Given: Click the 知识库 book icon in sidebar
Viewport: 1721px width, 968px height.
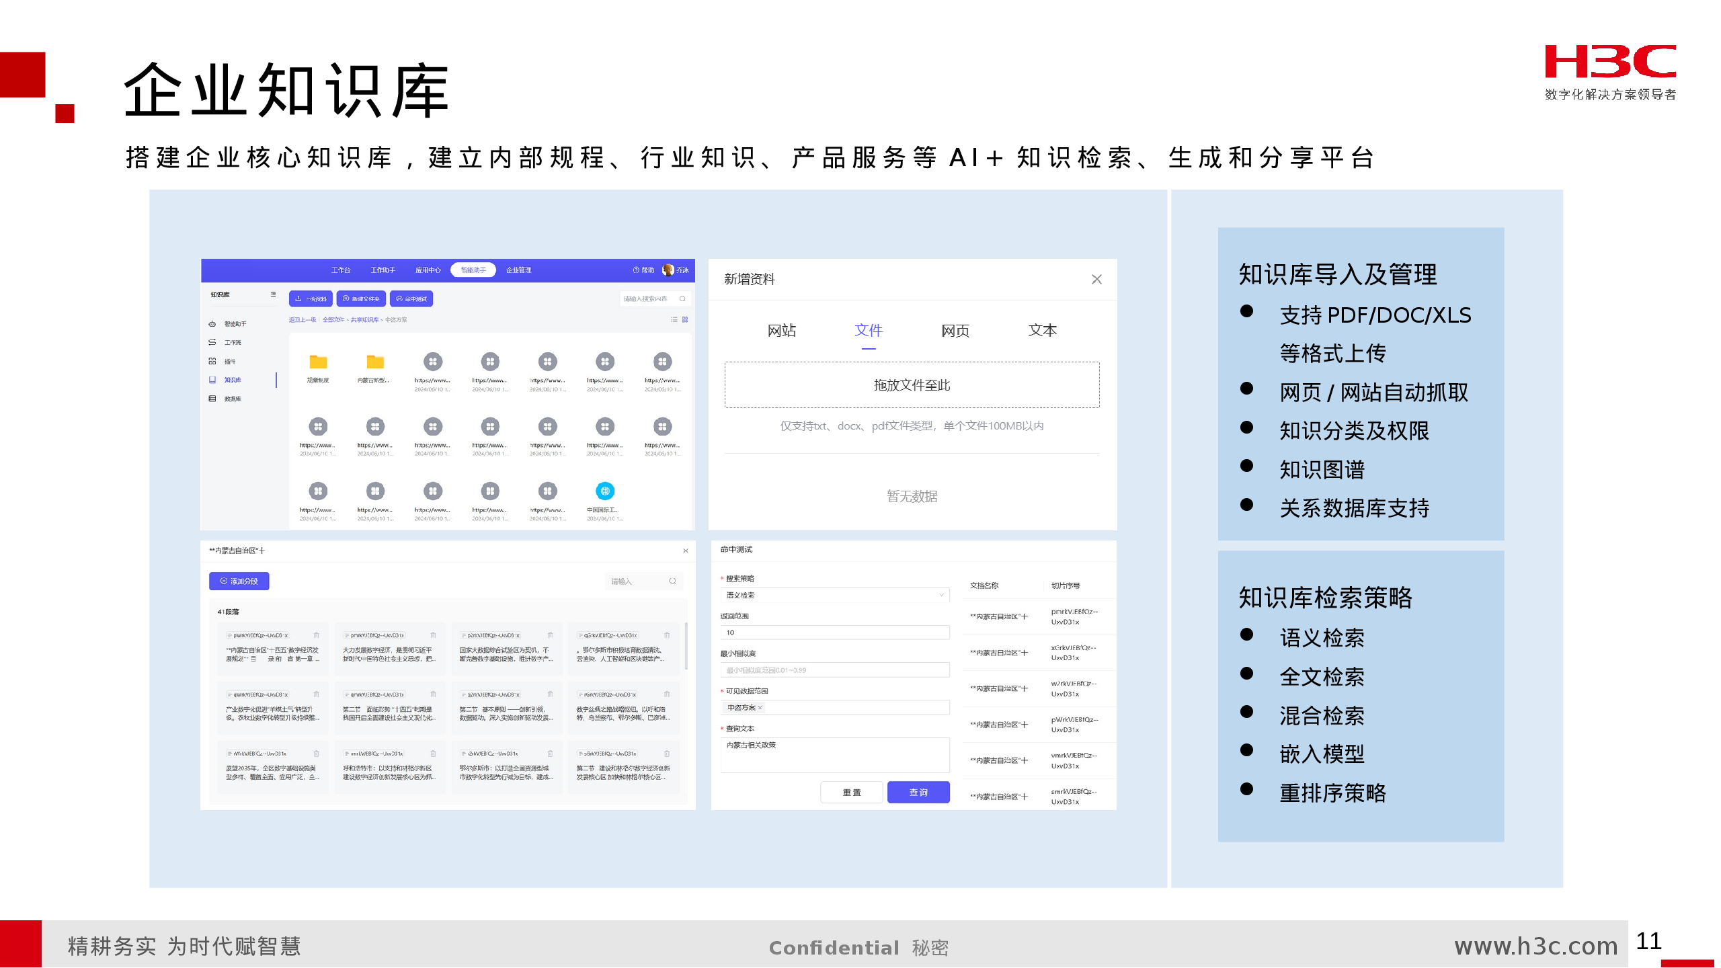Looking at the screenshot, I should [x=212, y=380].
